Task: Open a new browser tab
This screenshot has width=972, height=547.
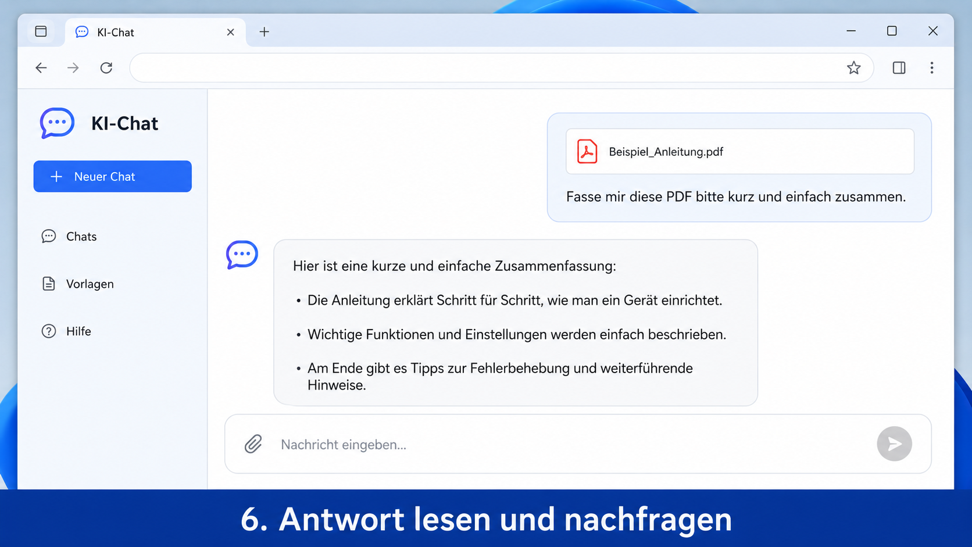Action: pos(264,32)
